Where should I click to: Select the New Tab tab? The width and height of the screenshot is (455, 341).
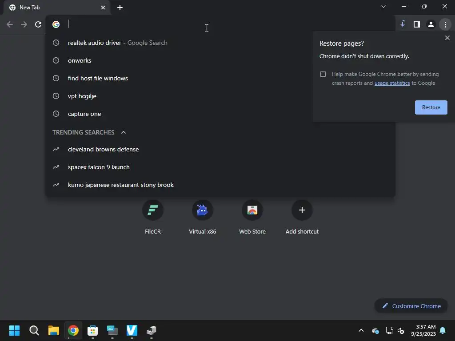coord(56,8)
